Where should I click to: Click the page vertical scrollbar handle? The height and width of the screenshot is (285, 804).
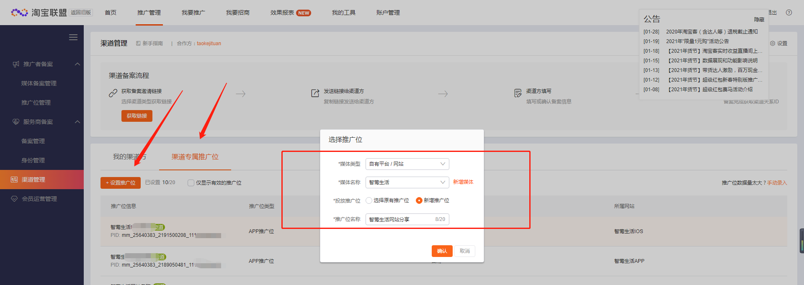click(802, 241)
